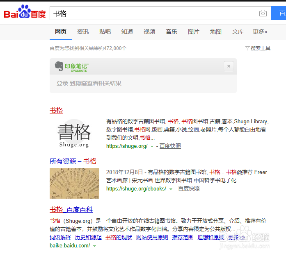Expand dropdown arrow after baike.baidu.com/
This screenshot has height=256, width=286.
(94, 246)
